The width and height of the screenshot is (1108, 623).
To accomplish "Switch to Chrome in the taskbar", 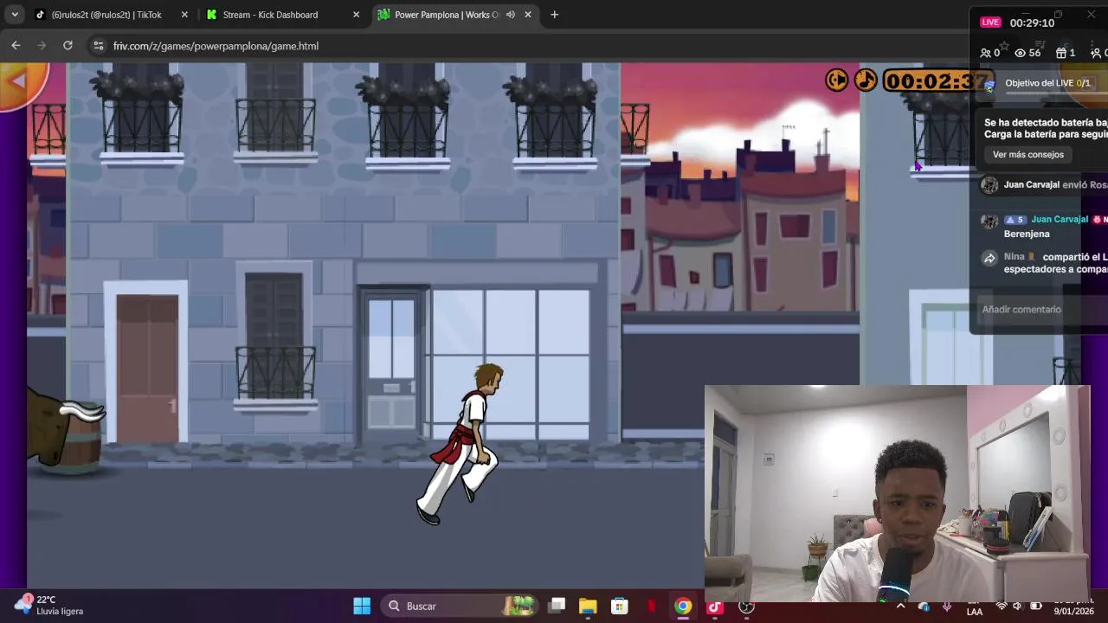I will (x=683, y=607).
